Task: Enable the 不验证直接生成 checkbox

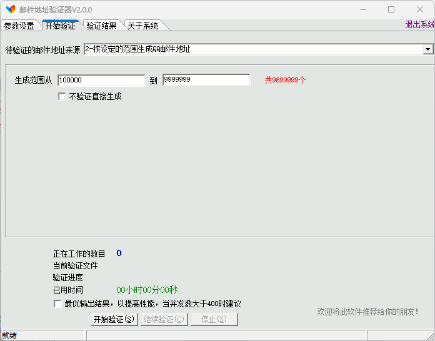Action: (x=62, y=96)
